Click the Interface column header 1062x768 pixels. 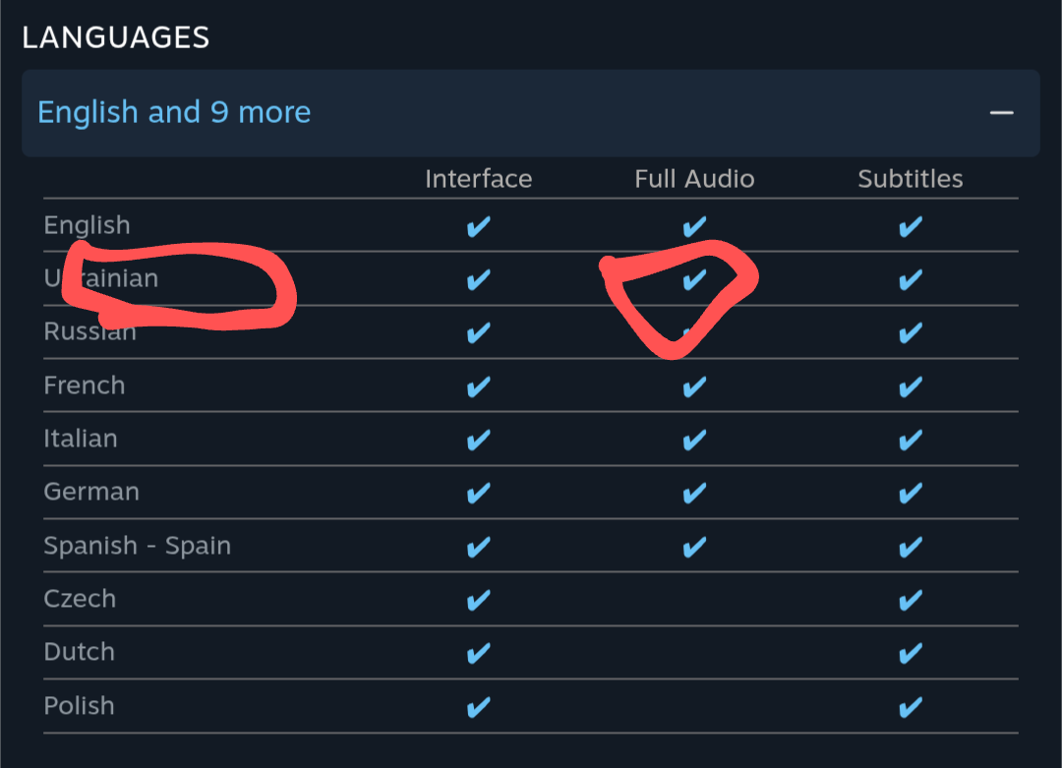click(x=478, y=179)
